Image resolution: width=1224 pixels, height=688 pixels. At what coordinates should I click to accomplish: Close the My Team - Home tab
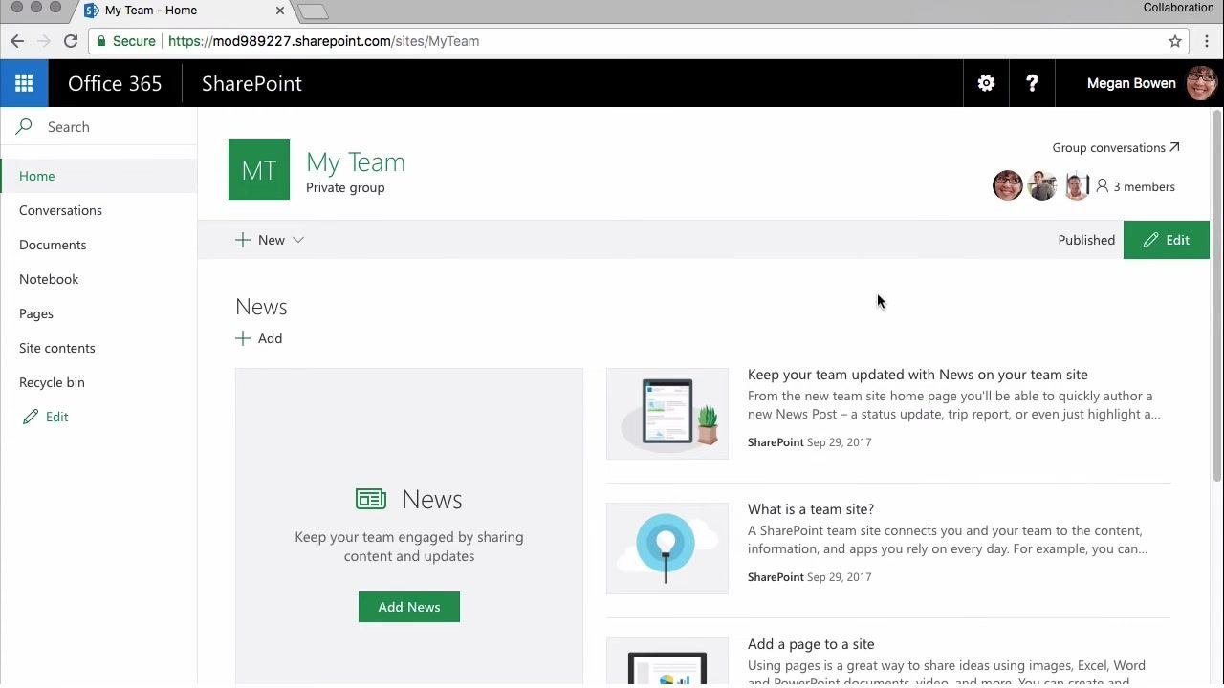tap(280, 11)
